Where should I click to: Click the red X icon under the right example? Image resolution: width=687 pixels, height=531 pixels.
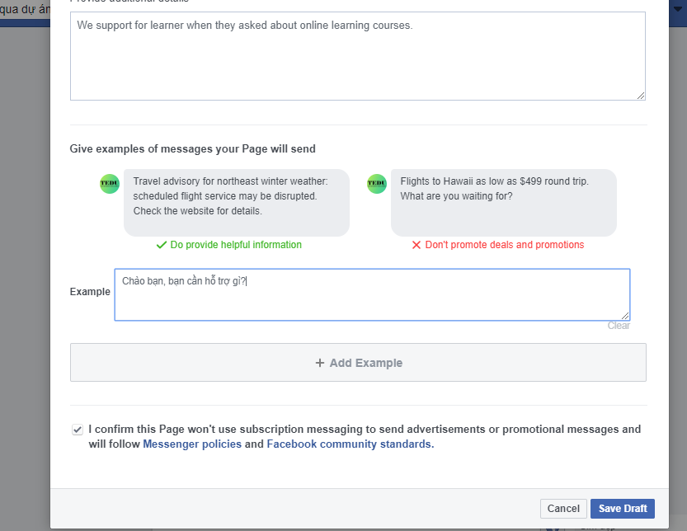pyautogui.click(x=416, y=245)
